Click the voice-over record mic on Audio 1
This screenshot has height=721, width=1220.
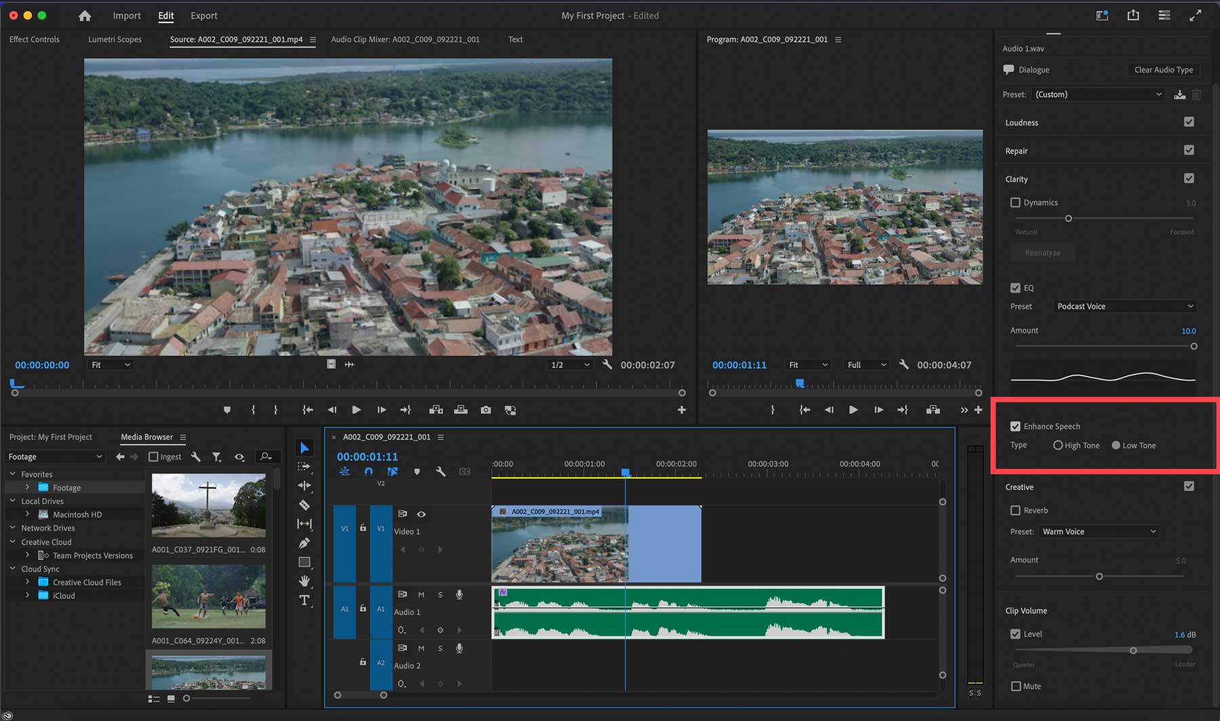(459, 594)
